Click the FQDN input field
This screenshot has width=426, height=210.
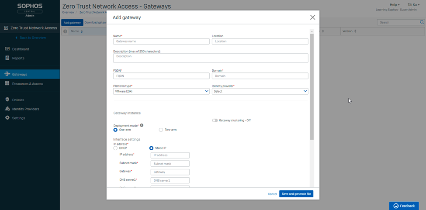(x=161, y=76)
